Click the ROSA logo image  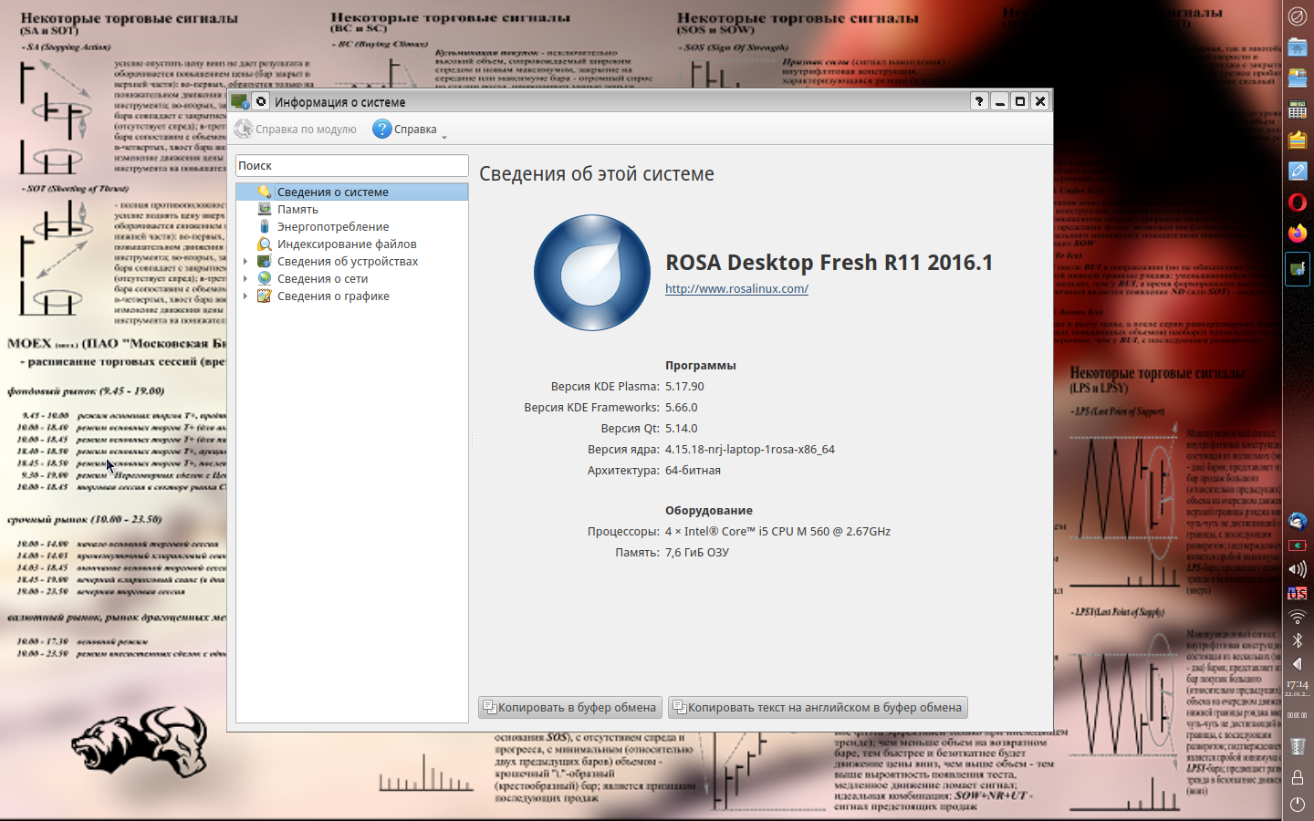click(x=592, y=272)
